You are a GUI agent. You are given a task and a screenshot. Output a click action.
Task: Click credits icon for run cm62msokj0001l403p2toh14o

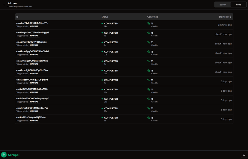(x=149, y=71)
